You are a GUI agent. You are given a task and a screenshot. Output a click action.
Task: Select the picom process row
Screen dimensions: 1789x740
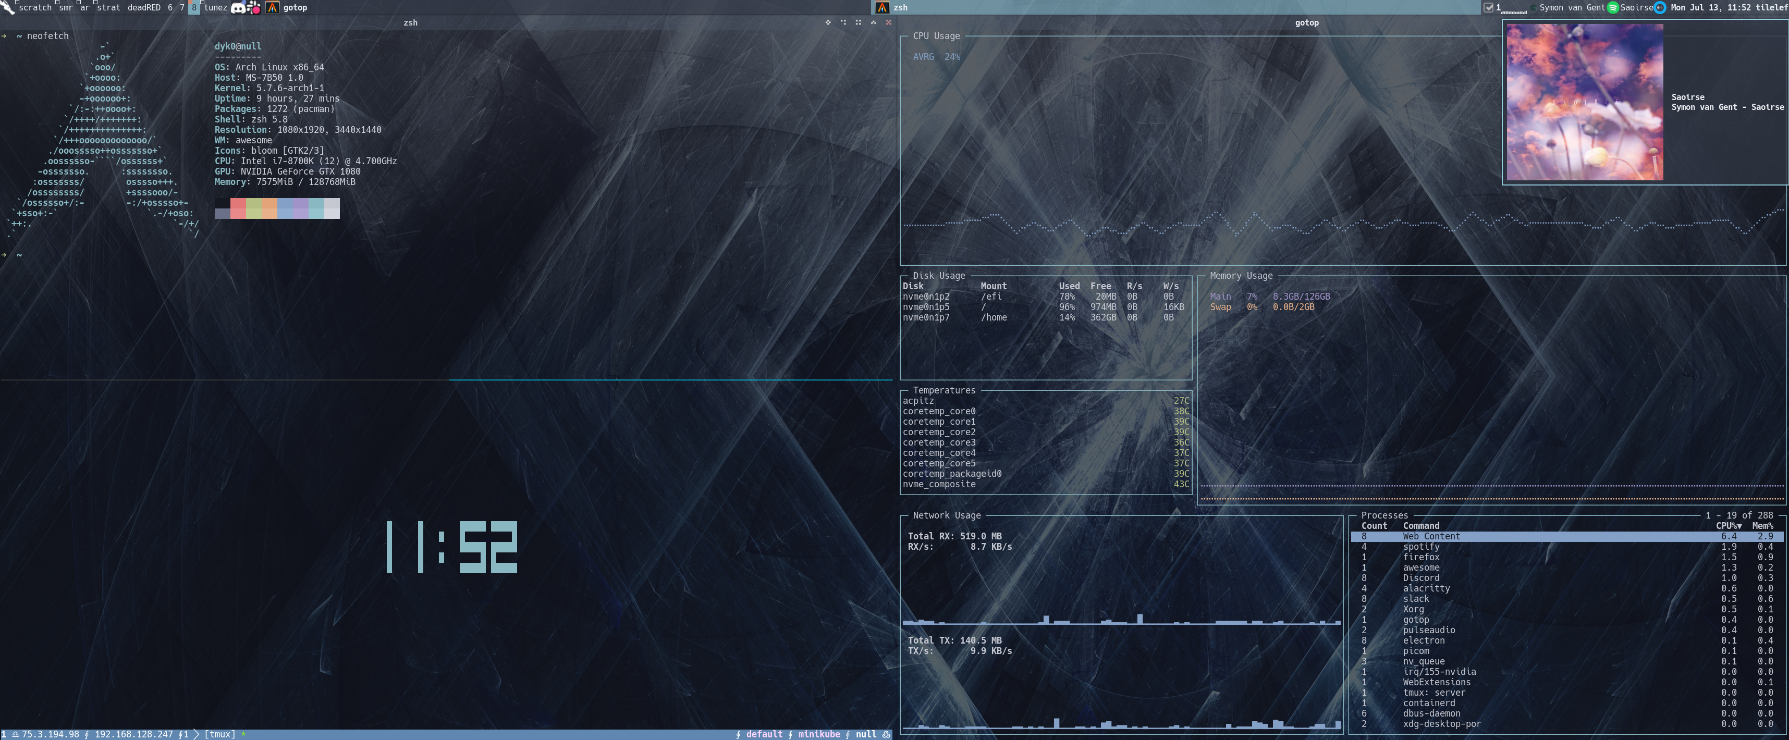coord(1567,650)
